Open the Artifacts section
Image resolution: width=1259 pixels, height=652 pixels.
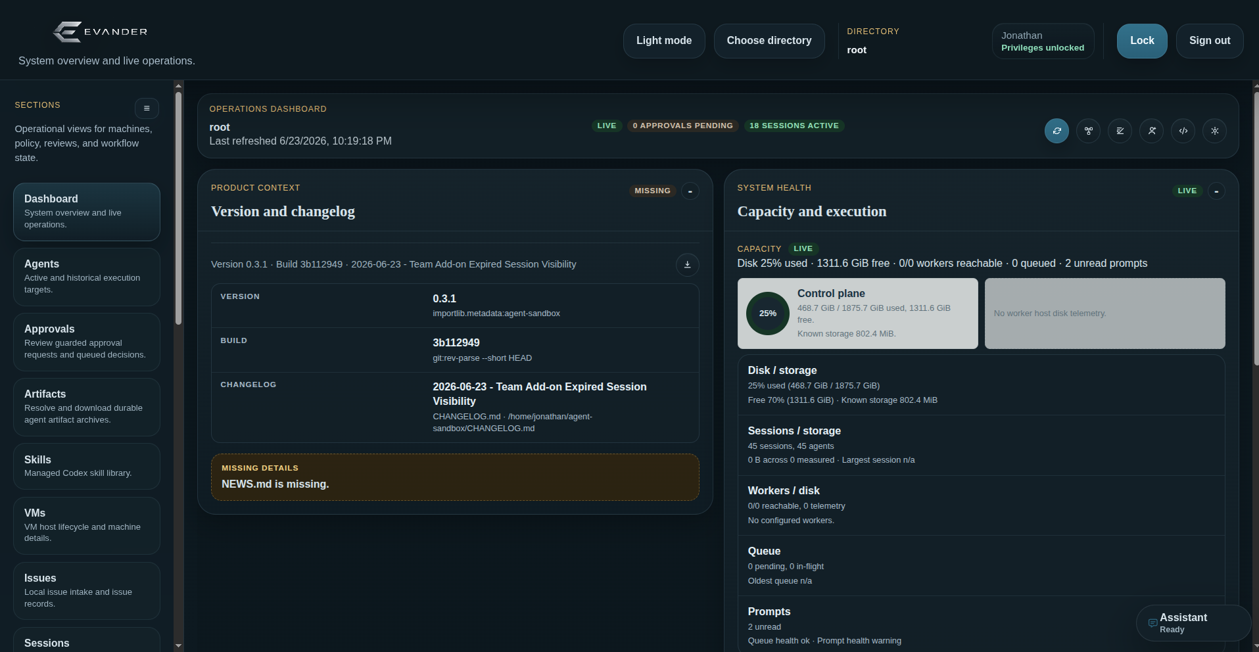[x=87, y=407]
